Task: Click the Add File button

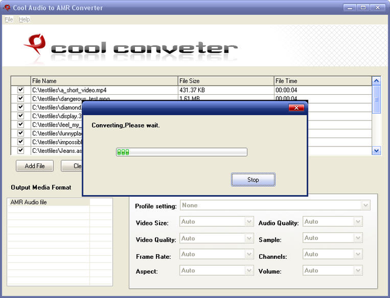Action: pos(35,166)
